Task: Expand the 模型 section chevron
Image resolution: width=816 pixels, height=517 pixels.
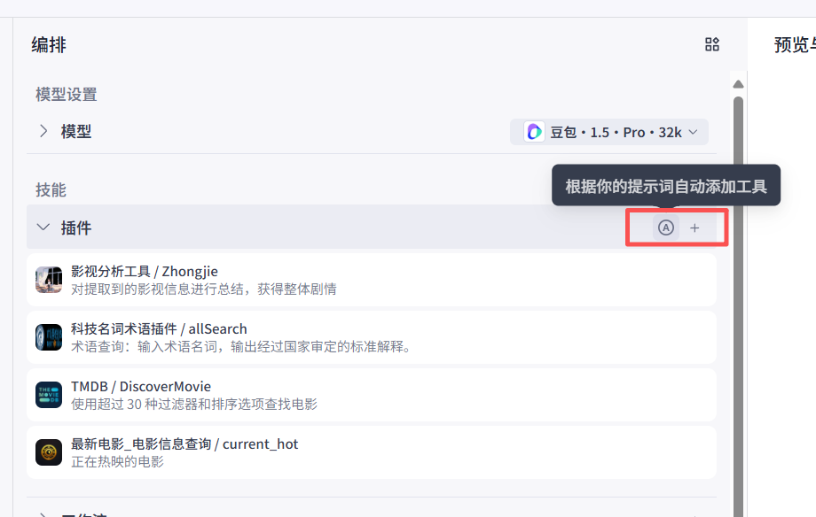Action: (x=43, y=131)
